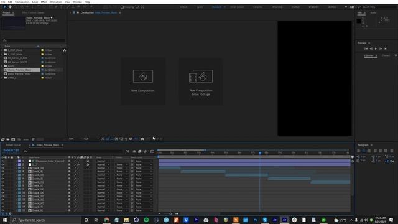This screenshot has width=398, height=224.
Task: Open blending mode dropdown of layer 3
Action: (x=103, y=168)
